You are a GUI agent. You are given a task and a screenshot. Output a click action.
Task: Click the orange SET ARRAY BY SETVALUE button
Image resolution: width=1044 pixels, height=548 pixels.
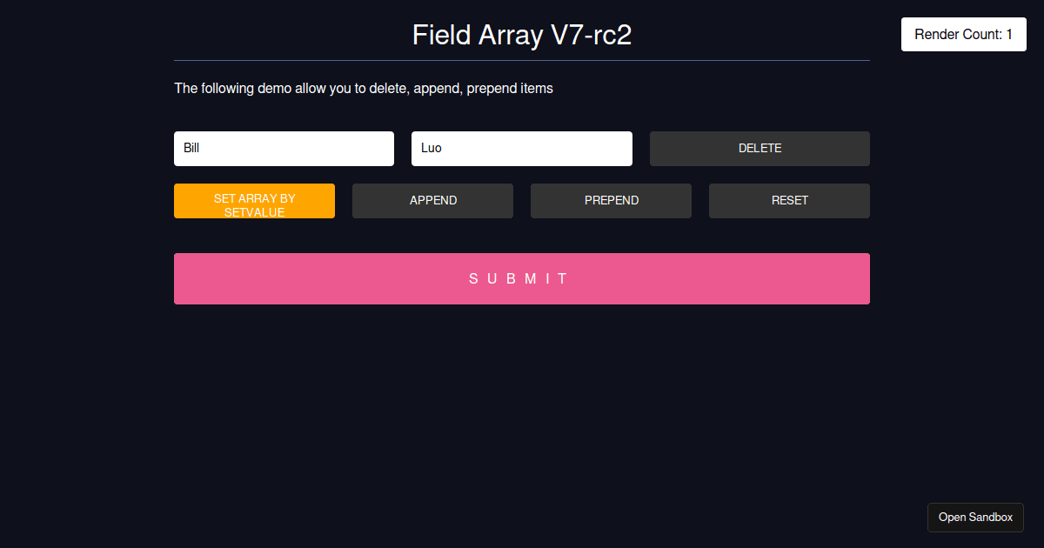254,200
